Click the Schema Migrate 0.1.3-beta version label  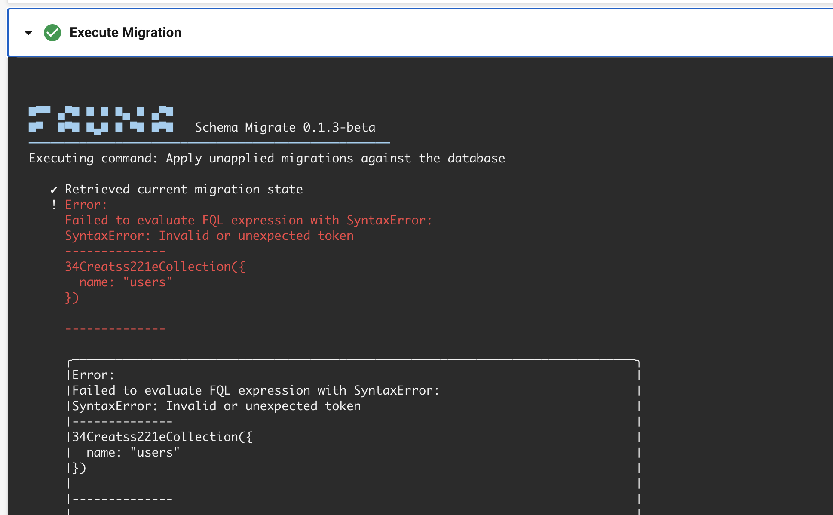[x=285, y=127]
